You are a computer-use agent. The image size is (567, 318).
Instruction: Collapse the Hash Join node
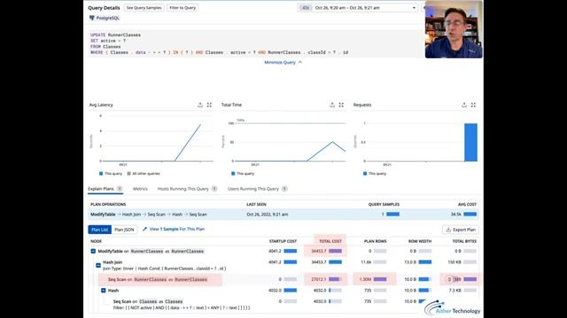pyautogui.click(x=98, y=265)
